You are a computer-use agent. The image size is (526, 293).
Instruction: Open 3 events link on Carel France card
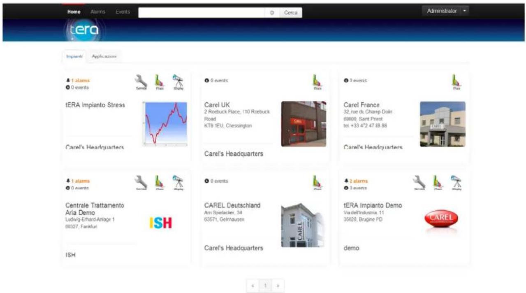pyautogui.click(x=358, y=81)
